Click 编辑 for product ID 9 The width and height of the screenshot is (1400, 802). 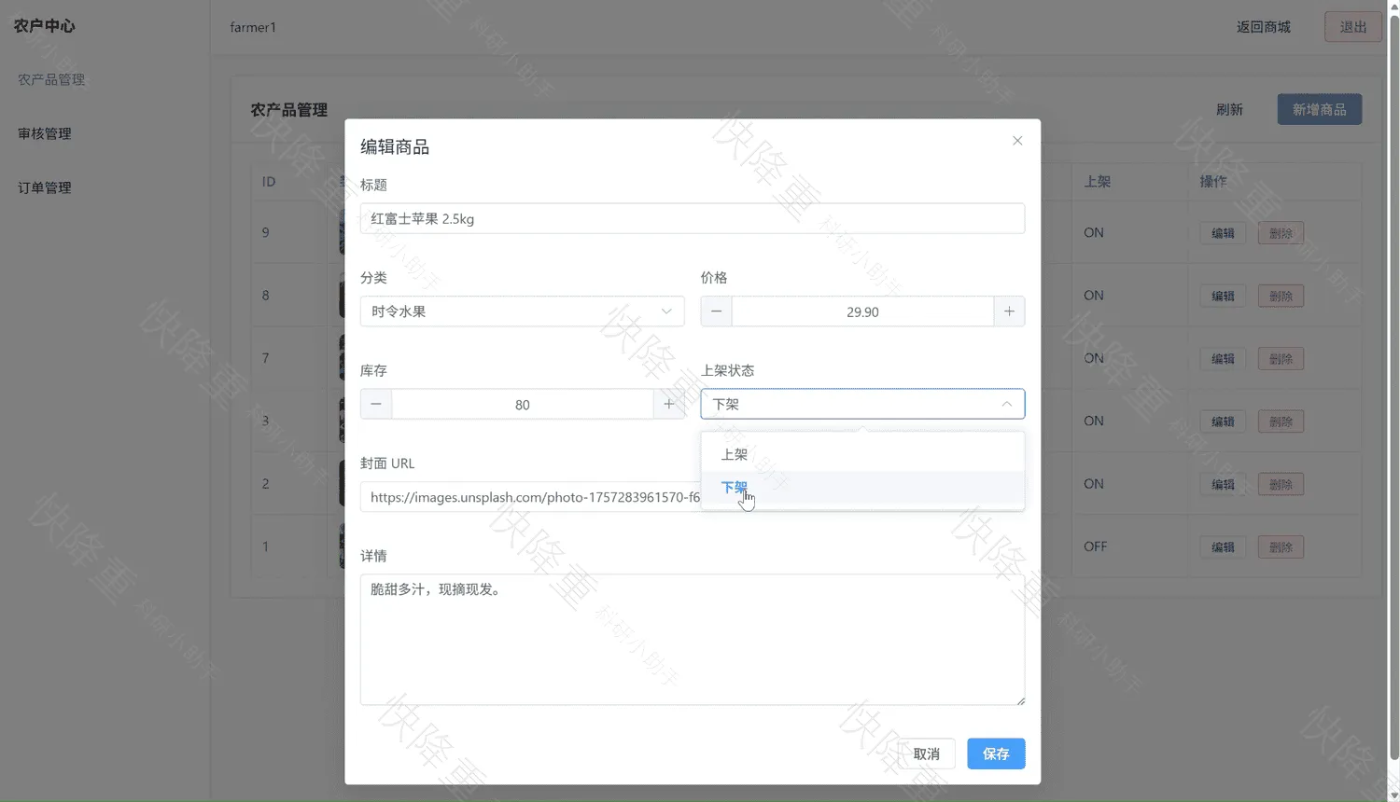pyautogui.click(x=1223, y=233)
